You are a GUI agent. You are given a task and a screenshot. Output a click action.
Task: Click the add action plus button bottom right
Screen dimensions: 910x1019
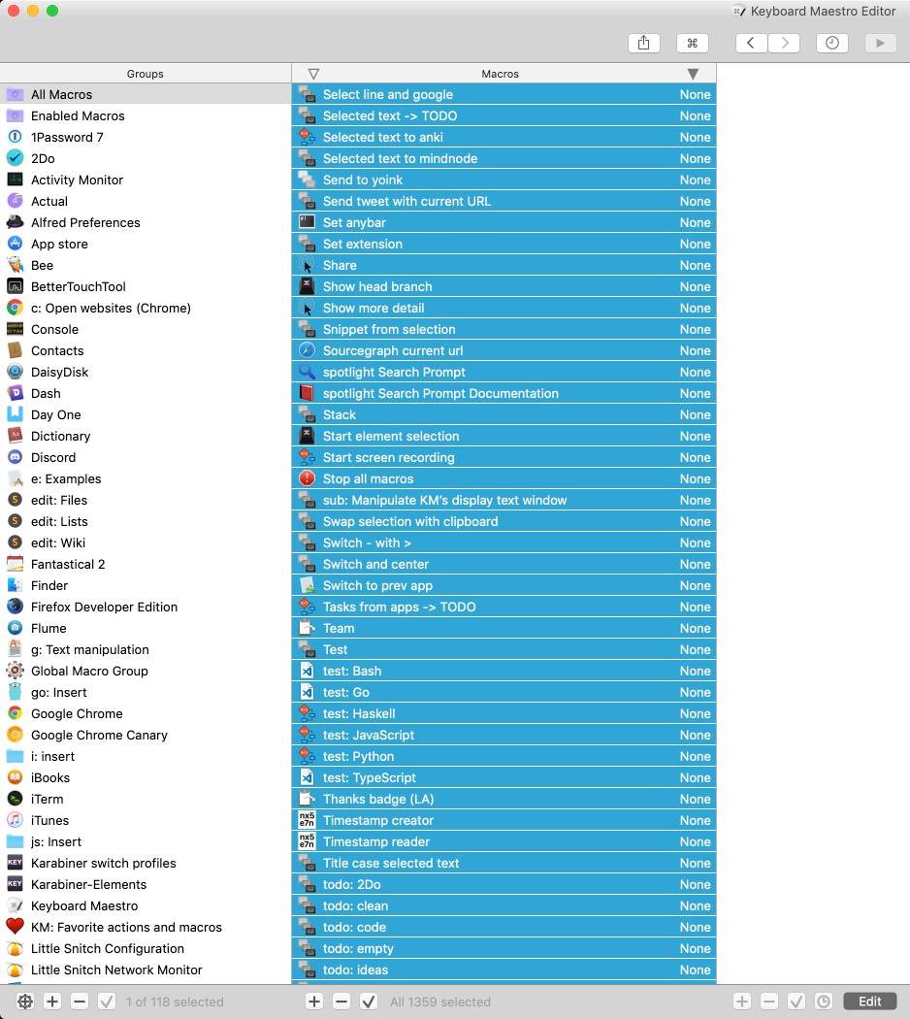click(742, 1002)
